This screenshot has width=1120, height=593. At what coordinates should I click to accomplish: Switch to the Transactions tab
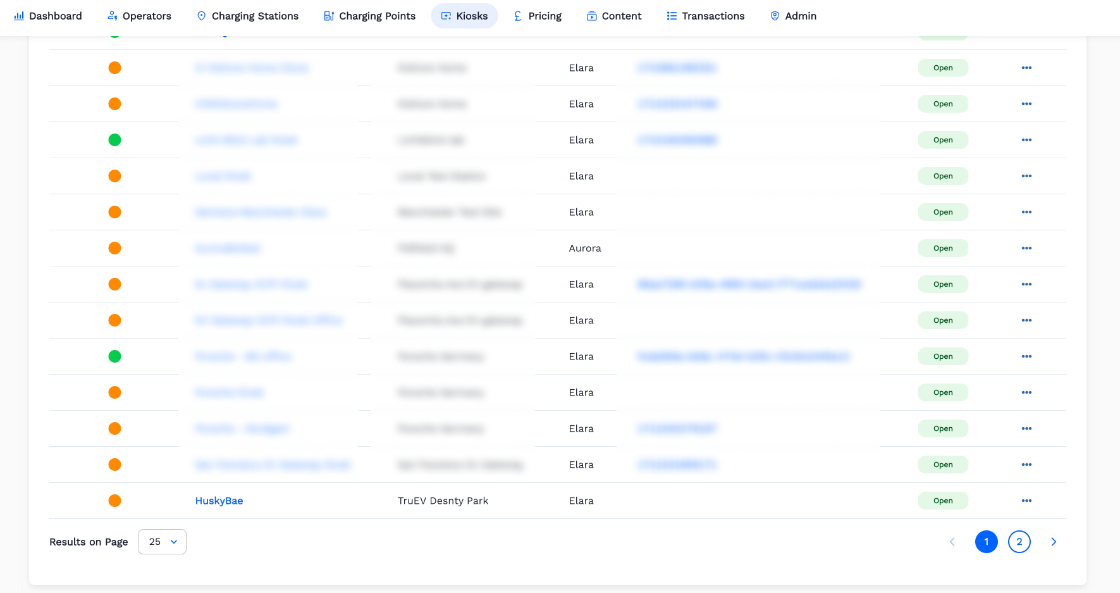pos(705,16)
